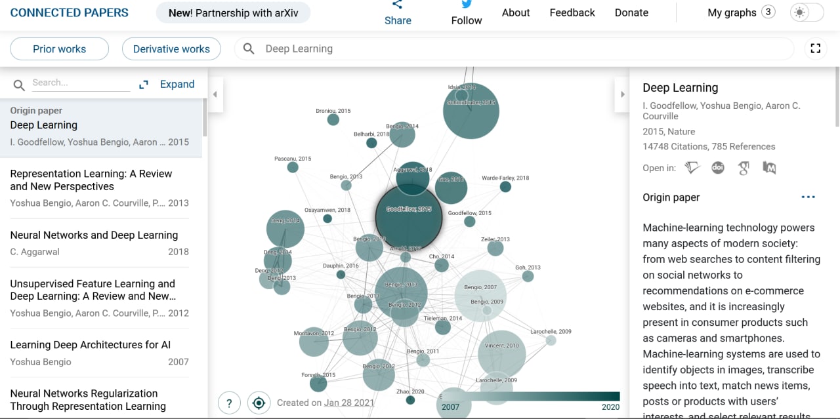The width and height of the screenshot is (840, 419).
Task: Open the About page
Action: click(x=516, y=12)
